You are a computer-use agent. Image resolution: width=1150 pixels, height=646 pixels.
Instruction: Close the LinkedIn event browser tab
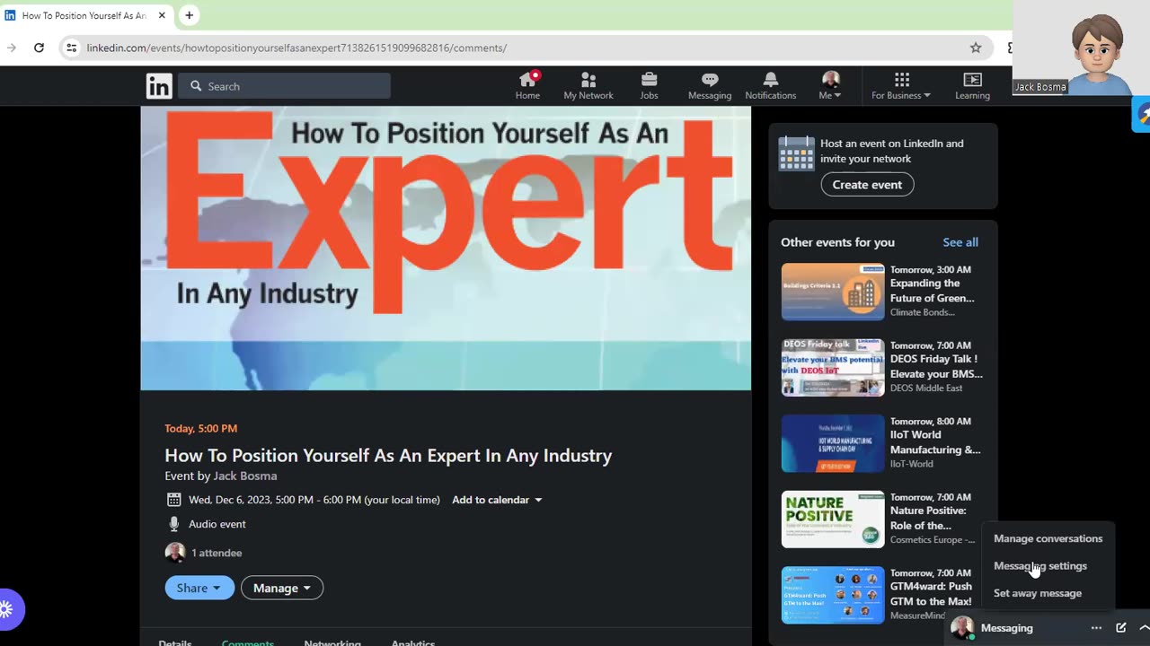tap(162, 15)
